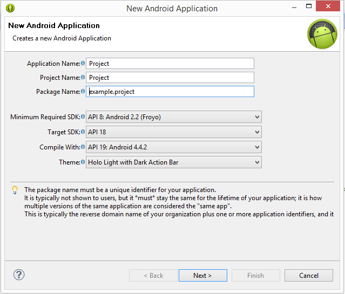Screen dimensions: 345x294
Task: Open the Minimum Required SDK dropdown
Action: pos(174,117)
